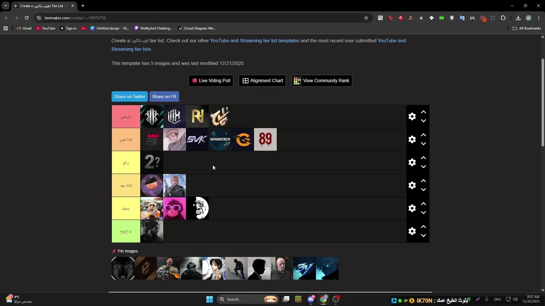
Task: Open the red Tp extension
Action: [x=390, y=18]
